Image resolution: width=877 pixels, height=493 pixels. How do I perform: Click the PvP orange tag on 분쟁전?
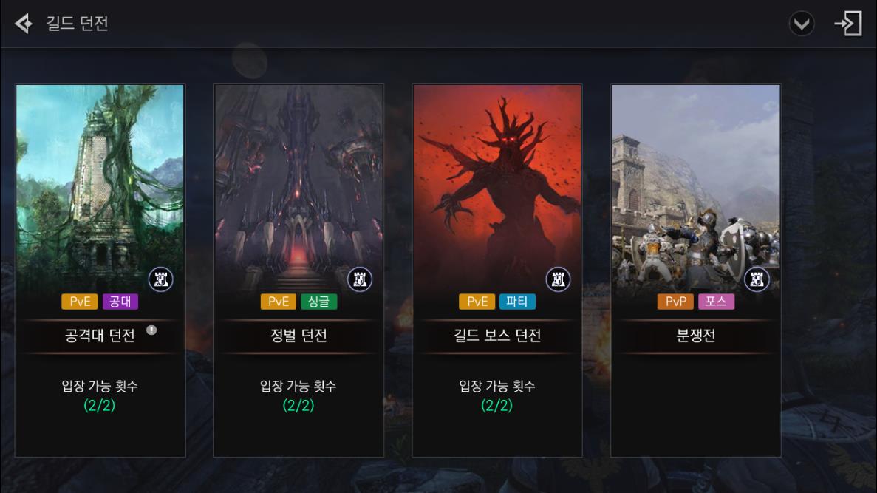coord(675,302)
